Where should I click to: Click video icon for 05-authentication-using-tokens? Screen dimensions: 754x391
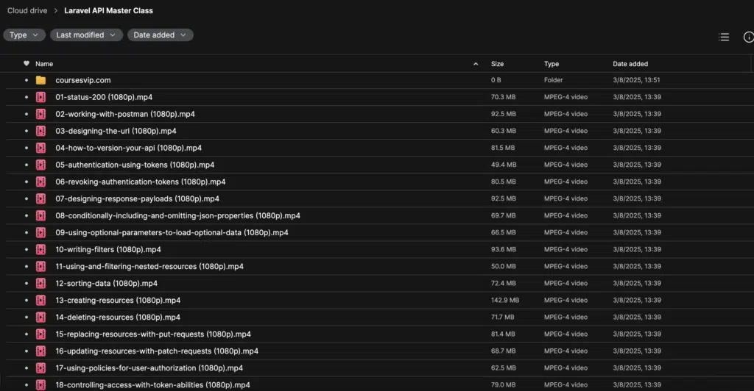[41, 165]
